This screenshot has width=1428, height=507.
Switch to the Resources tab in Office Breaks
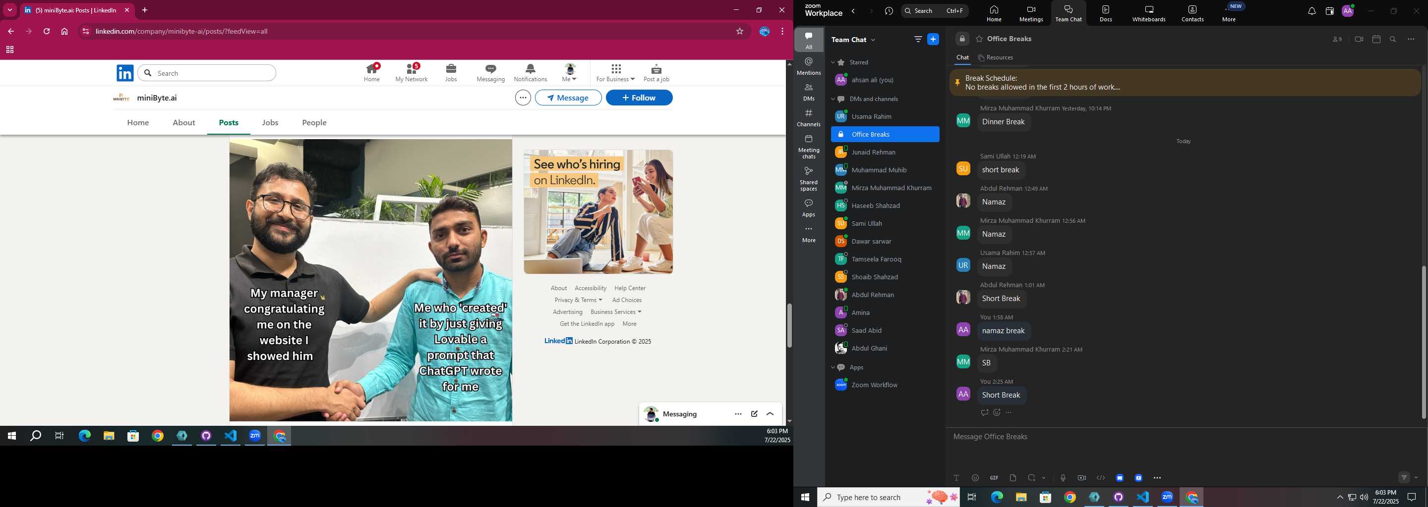pyautogui.click(x=996, y=57)
